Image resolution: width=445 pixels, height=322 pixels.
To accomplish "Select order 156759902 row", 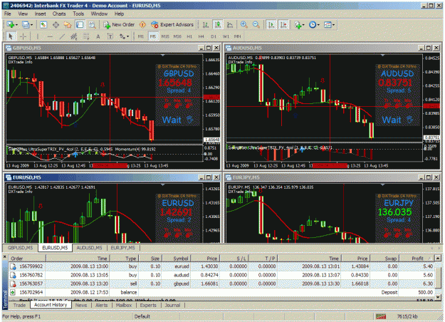I will [221, 266].
